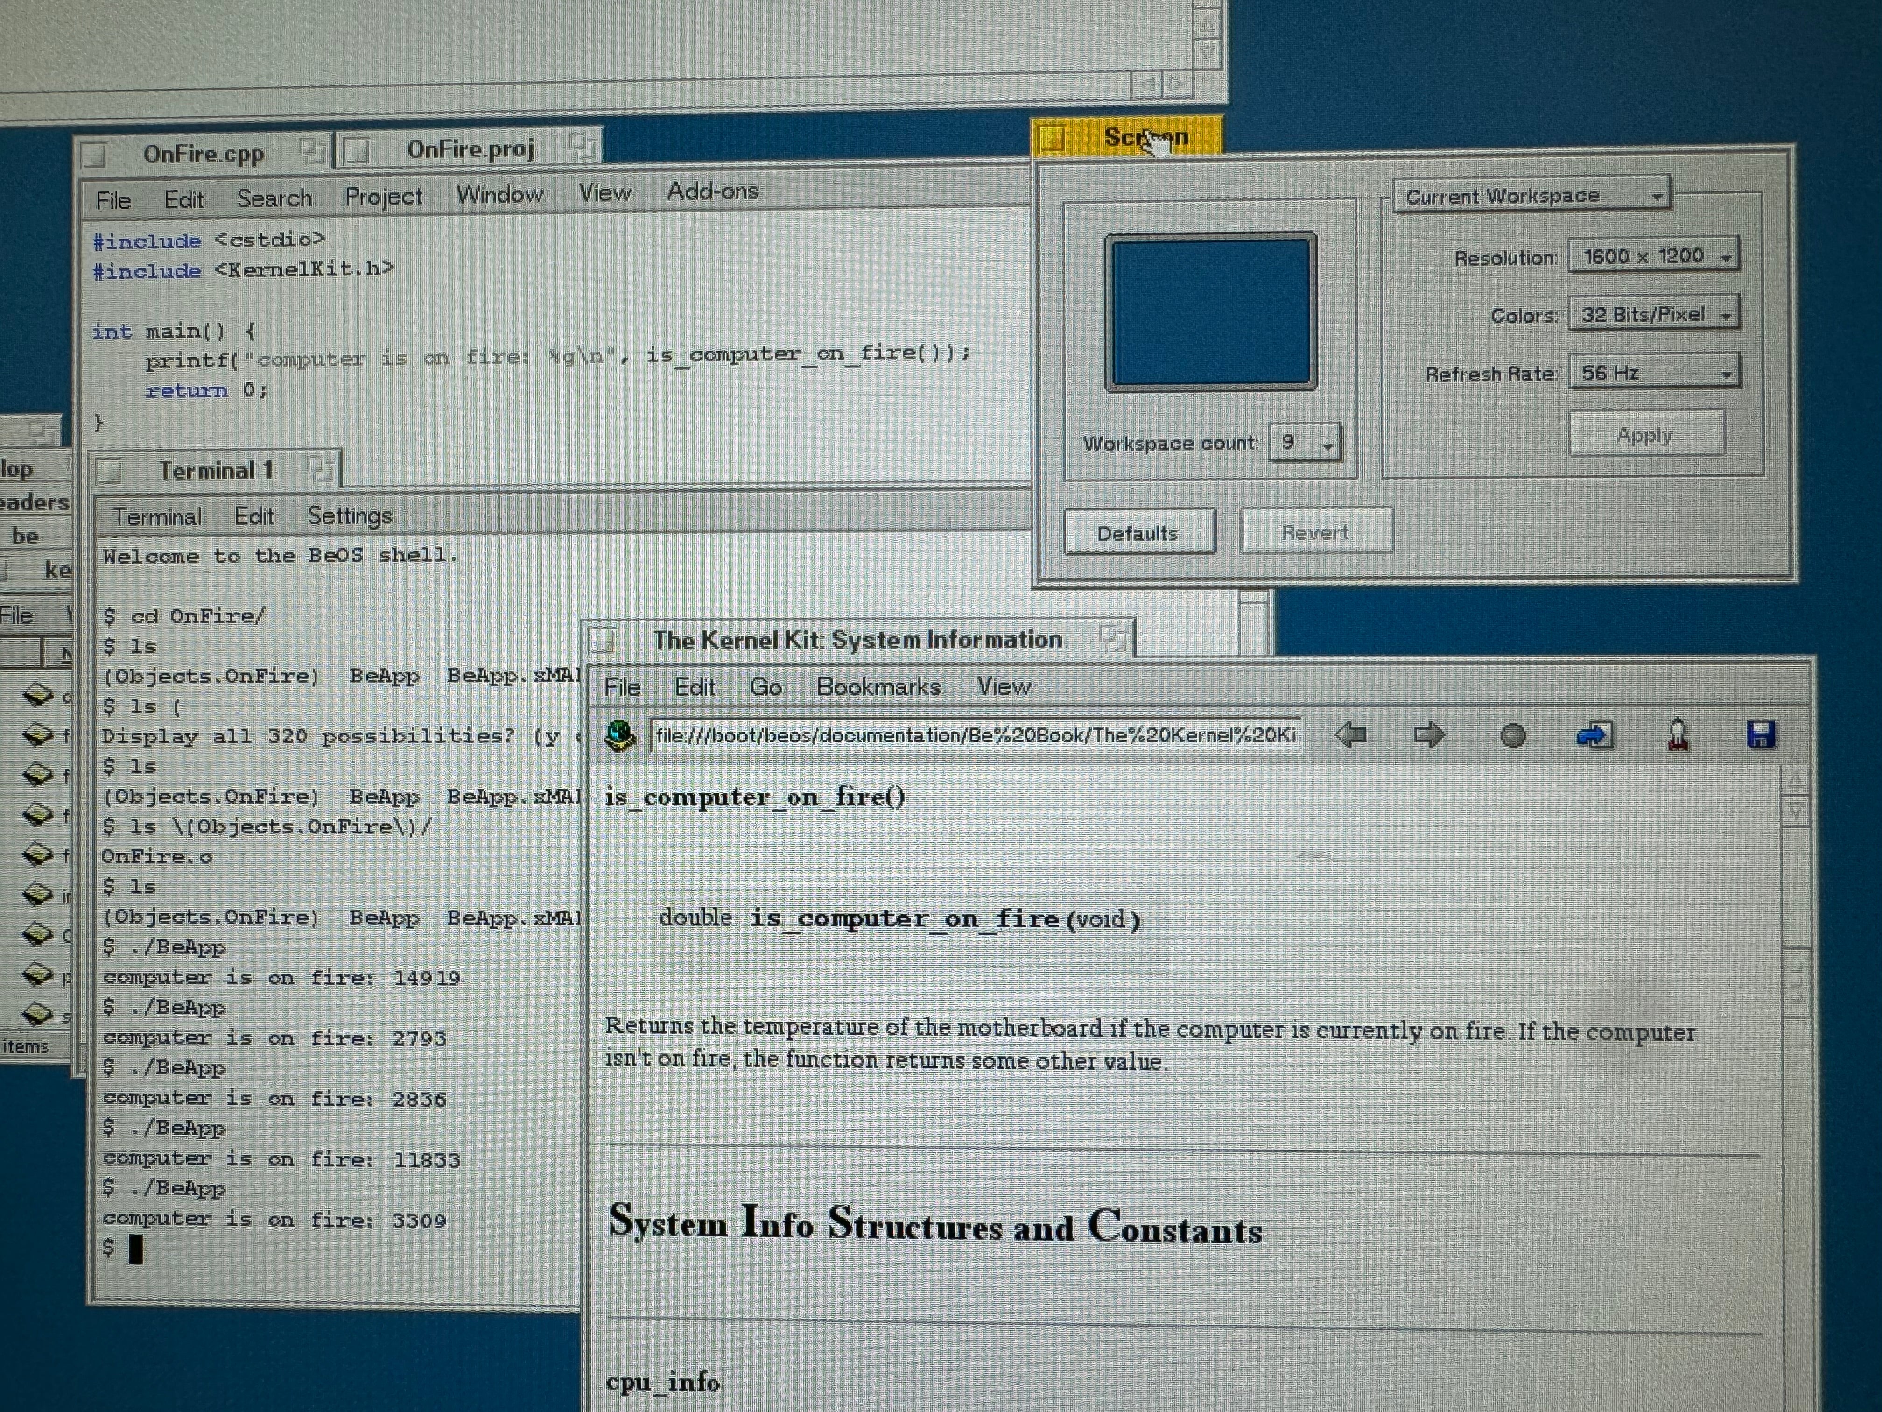Viewport: 1882px width, 1412px height.
Task: Click the browser Back arrow icon
Action: (1351, 734)
